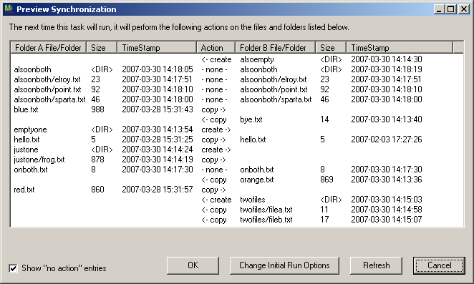Select alsoonboth/sparta.txt in Folder A
Screen dimensions: 474x284
[x=49, y=99]
